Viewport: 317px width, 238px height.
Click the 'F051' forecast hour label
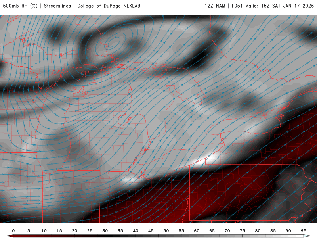pos(237,6)
